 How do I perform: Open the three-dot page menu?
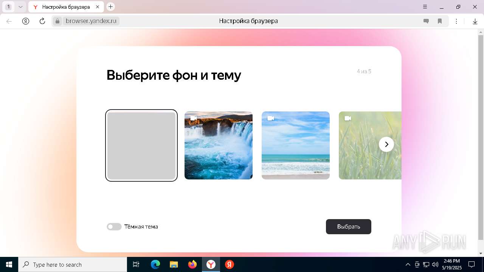[x=456, y=21]
